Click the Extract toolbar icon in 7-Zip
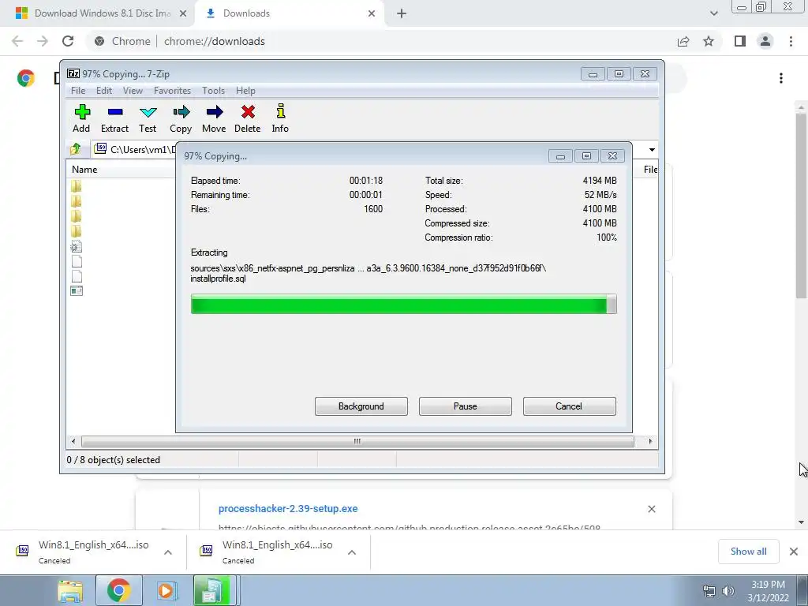 [x=114, y=118]
